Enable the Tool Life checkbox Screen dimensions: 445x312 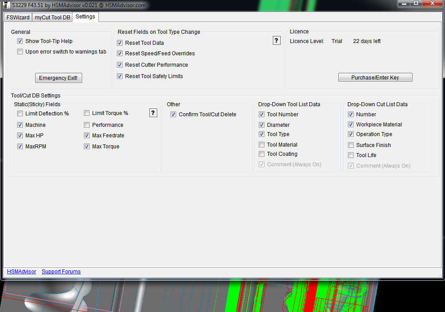pyautogui.click(x=351, y=155)
